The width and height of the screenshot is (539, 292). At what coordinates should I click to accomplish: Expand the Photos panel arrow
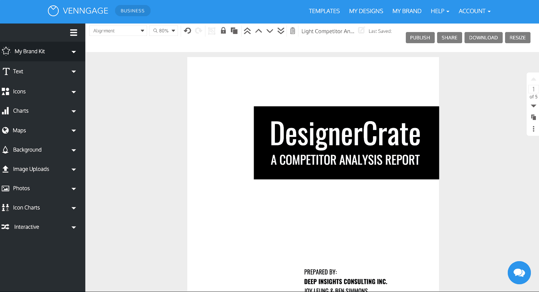74,189
